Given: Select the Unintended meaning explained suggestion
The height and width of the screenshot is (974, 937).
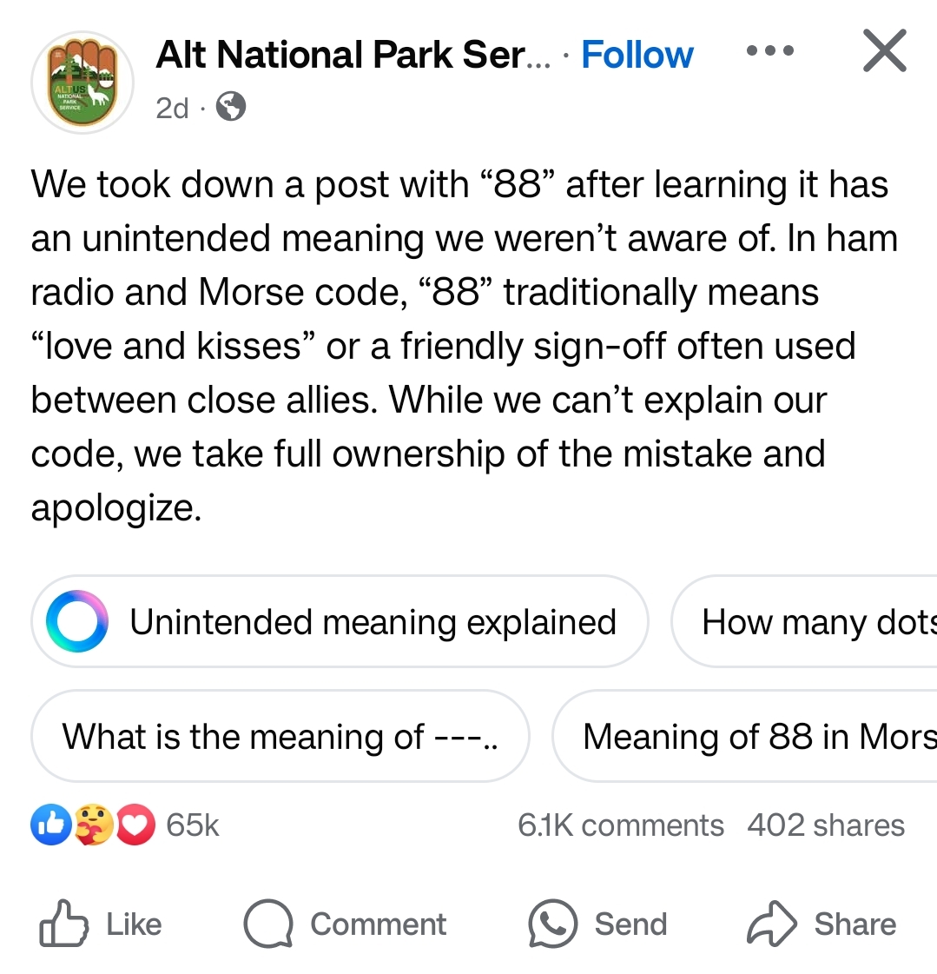Looking at the screenshot, I should click(x=340, y=621).
